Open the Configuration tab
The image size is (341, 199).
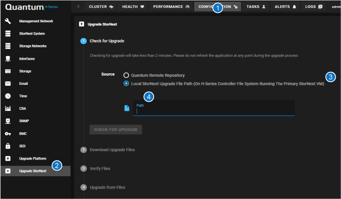pyautogui.click(x=218, y=7)
